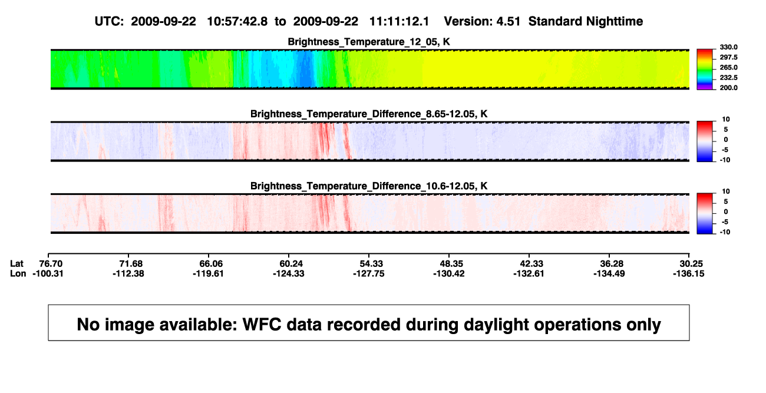Screen dimensions: 766x393
Task: Click the 232.5 color scale label
Action: coord(729,77)
